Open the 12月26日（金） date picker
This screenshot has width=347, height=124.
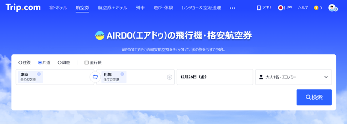click(x=214, y=77)
